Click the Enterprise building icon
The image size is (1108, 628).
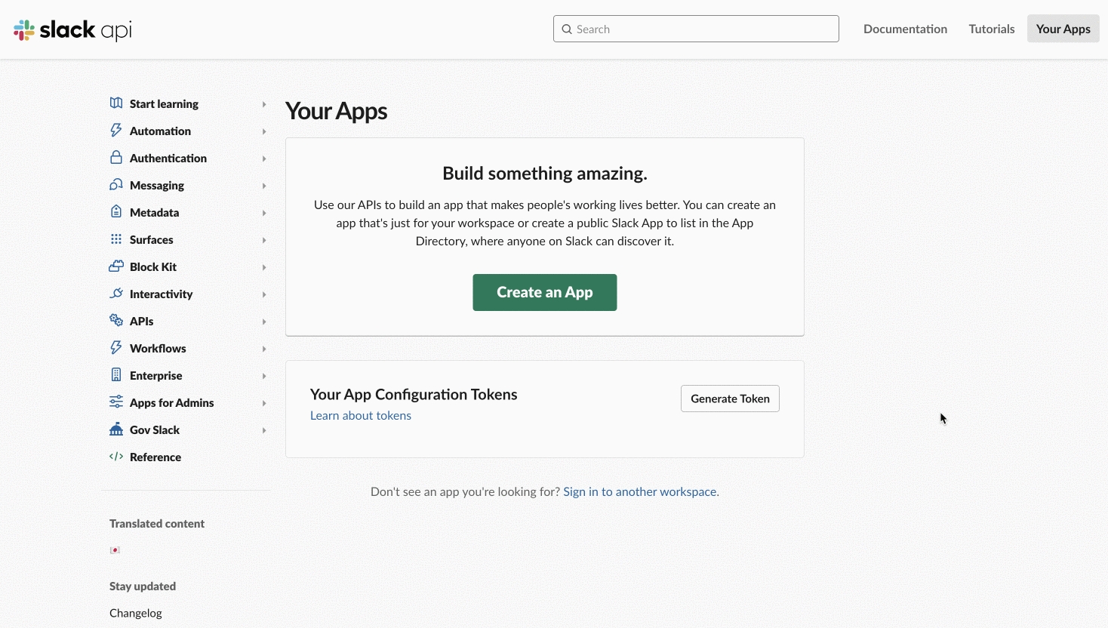click(x=115, y=375)
